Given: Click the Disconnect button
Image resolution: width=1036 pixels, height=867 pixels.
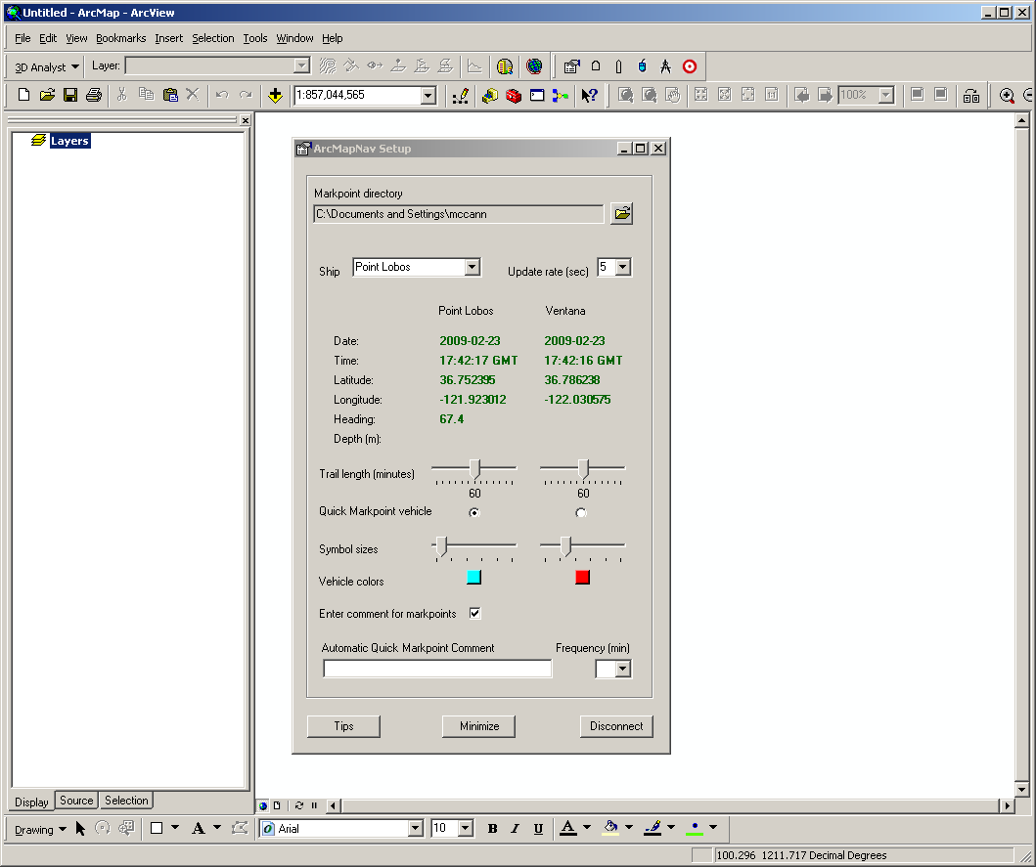Looking at the screenshot, I should [616, 725].
